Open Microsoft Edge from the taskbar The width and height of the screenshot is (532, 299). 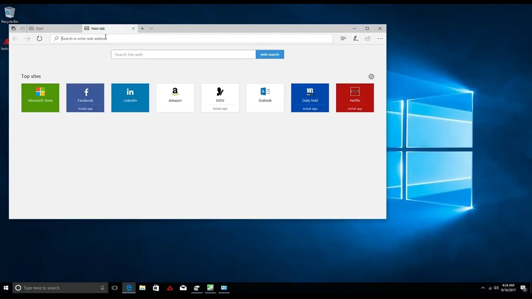point(129,288)
